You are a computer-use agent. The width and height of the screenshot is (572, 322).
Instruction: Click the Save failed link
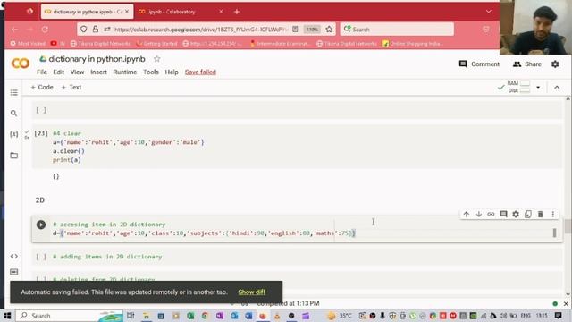point(200,72)
